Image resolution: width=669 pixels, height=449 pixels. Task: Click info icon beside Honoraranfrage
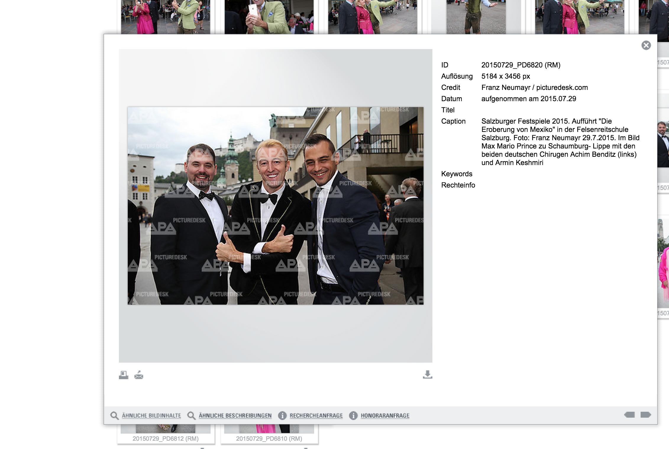point(353,416)
